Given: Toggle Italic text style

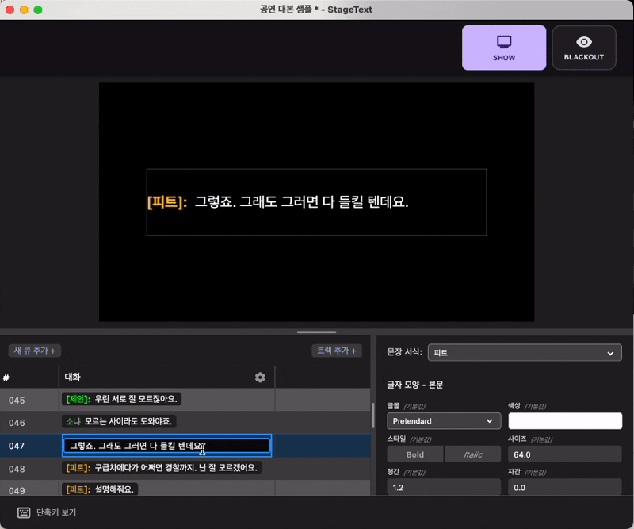Looking at the screenshot, I should click(x=473, y=454).
